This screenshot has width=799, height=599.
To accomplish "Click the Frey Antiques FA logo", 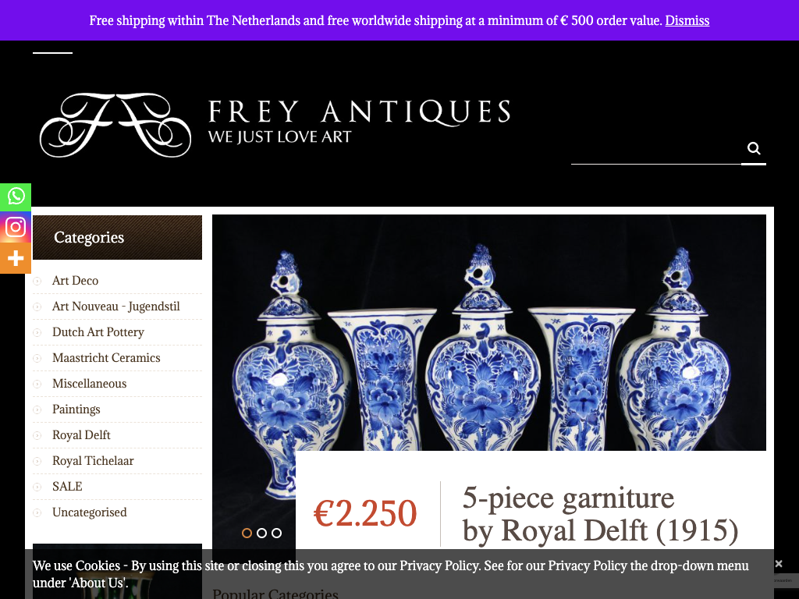I will click(115, 125).
